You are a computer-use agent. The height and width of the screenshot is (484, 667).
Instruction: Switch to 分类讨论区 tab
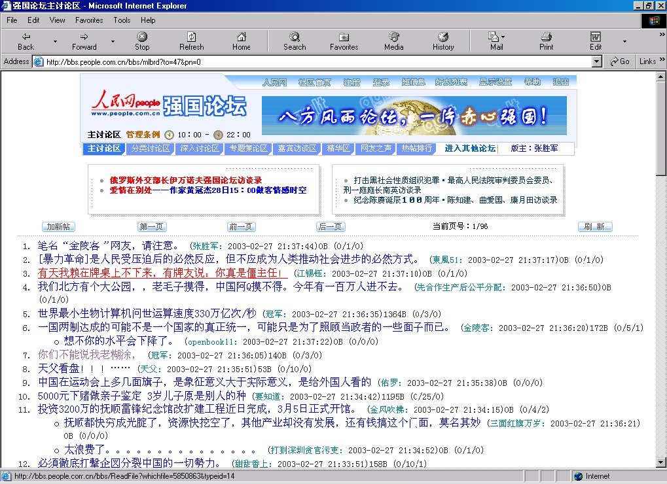tap(150, 148)
